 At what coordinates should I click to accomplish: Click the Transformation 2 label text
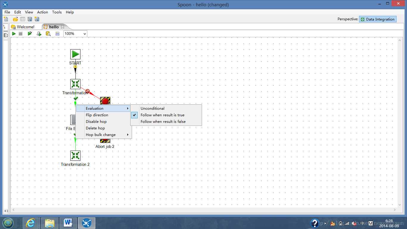(x=75, y=164)
